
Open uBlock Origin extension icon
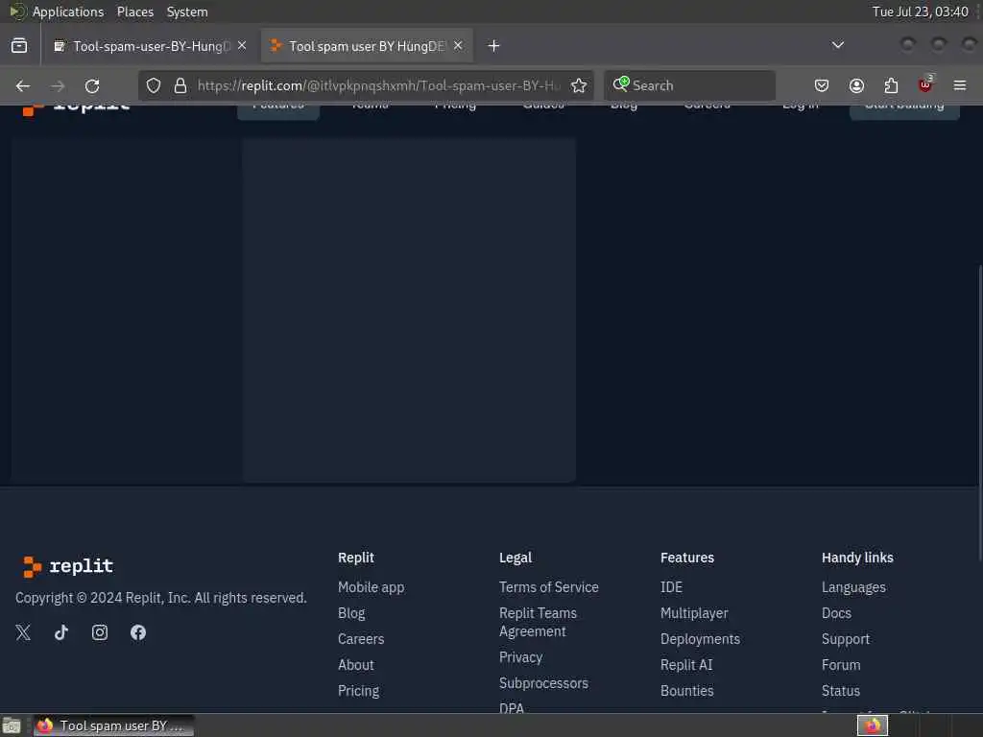coord(925,84)
